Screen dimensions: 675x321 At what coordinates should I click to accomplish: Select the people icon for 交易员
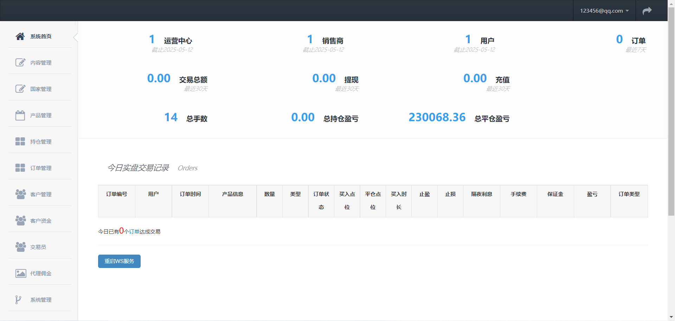tap(20, 247)
